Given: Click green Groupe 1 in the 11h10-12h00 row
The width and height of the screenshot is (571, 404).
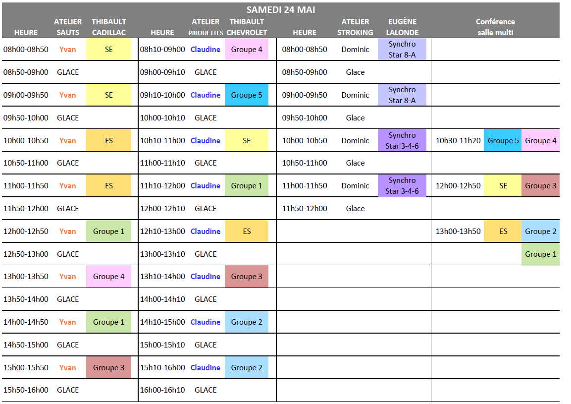Looking at the screenshot, I should click(x=247, y=186).
